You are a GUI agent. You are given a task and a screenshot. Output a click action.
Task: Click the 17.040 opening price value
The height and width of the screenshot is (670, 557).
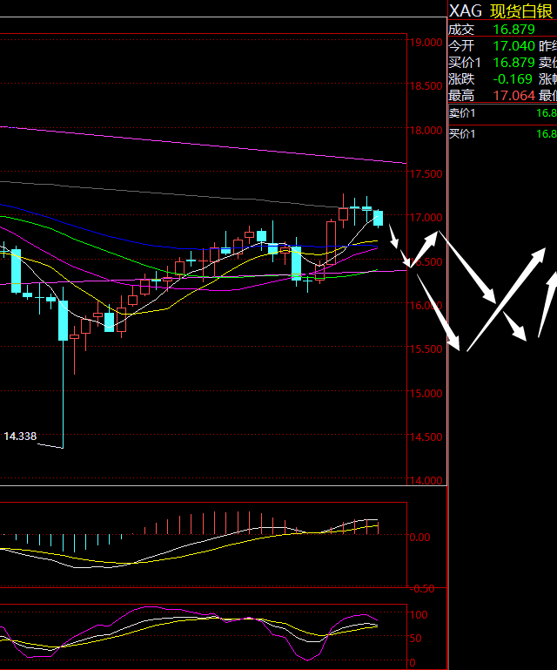513,45
